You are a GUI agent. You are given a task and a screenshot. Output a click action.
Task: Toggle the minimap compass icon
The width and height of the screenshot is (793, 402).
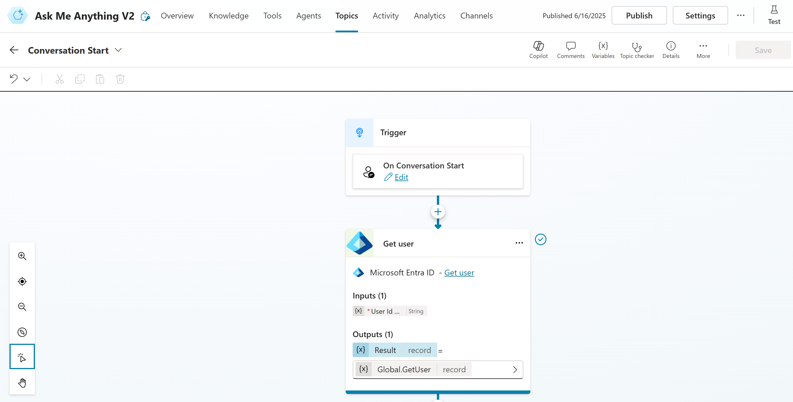22,332
